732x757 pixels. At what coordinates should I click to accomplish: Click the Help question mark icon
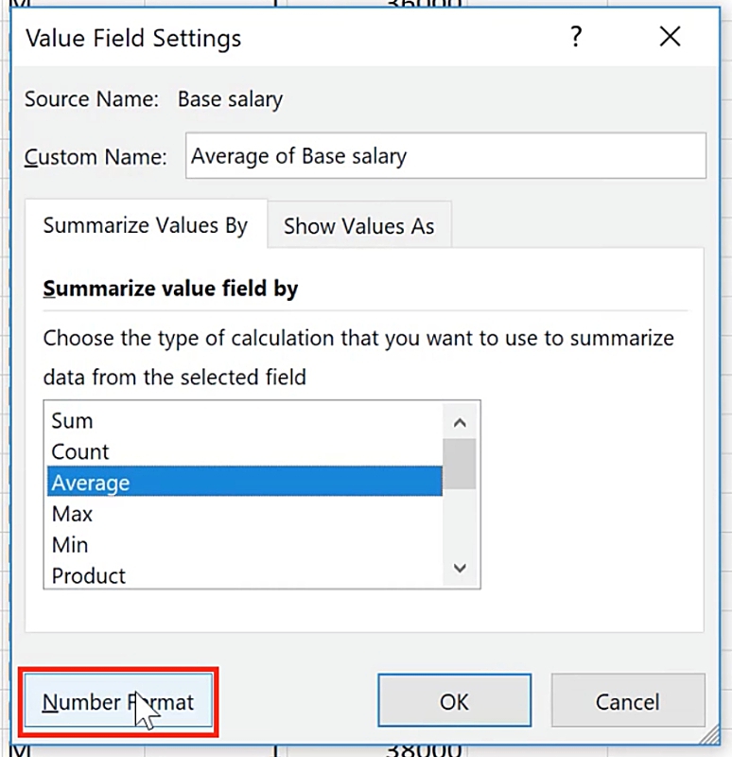[x=575, y=38]
